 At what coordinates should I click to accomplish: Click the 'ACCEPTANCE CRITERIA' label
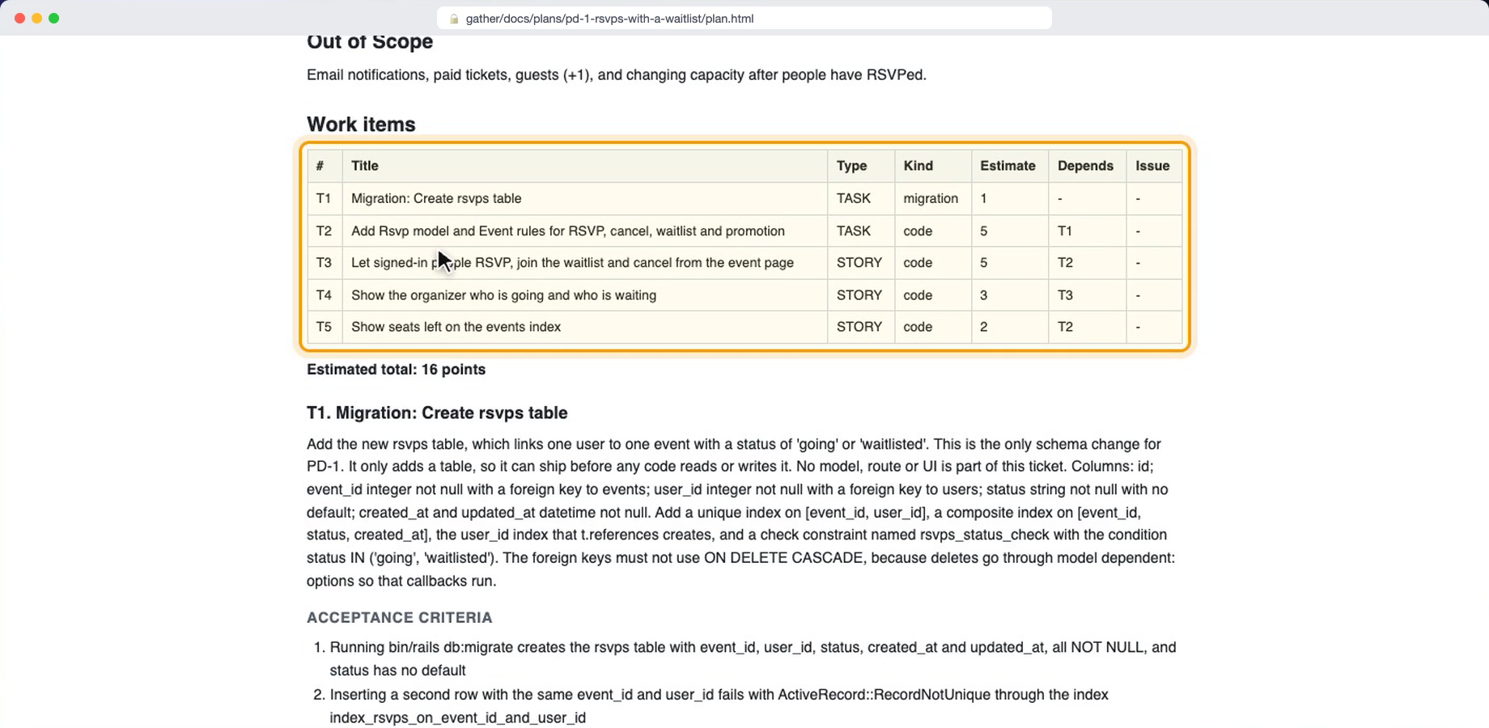tap(399, 618)
